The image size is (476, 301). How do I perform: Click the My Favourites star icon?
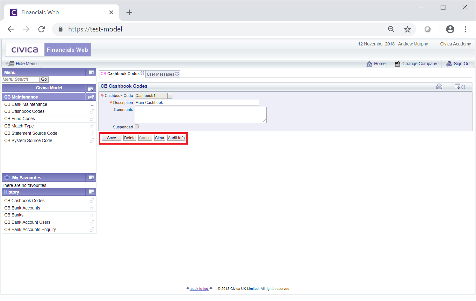click(7, 177)
